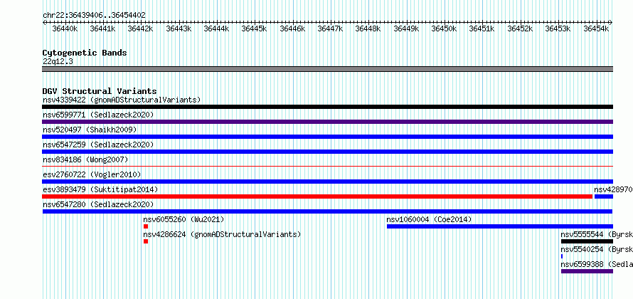Select the 36442k ruler position label
This screenshot has height=299, width=633.
click(x=141, y=28)
